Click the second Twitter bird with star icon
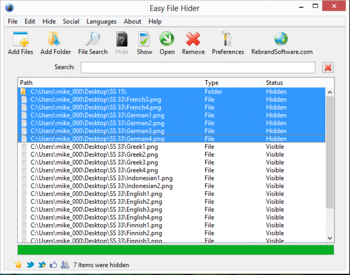The width and height of the screenshot is (350, 275). tap(42, 265)
